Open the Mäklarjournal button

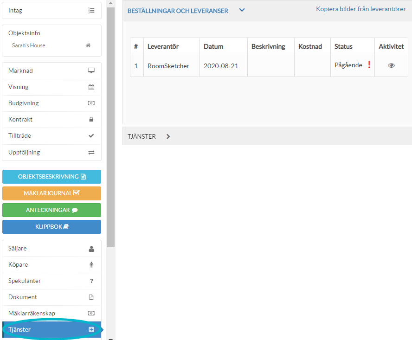pyautogui.click(x=51, y=193)
